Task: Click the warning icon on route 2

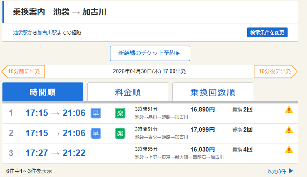Action: pyautogui.click(x=289, y=130)
